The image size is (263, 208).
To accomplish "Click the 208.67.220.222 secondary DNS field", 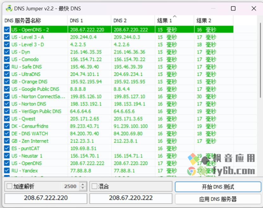I will click(131, 198).
